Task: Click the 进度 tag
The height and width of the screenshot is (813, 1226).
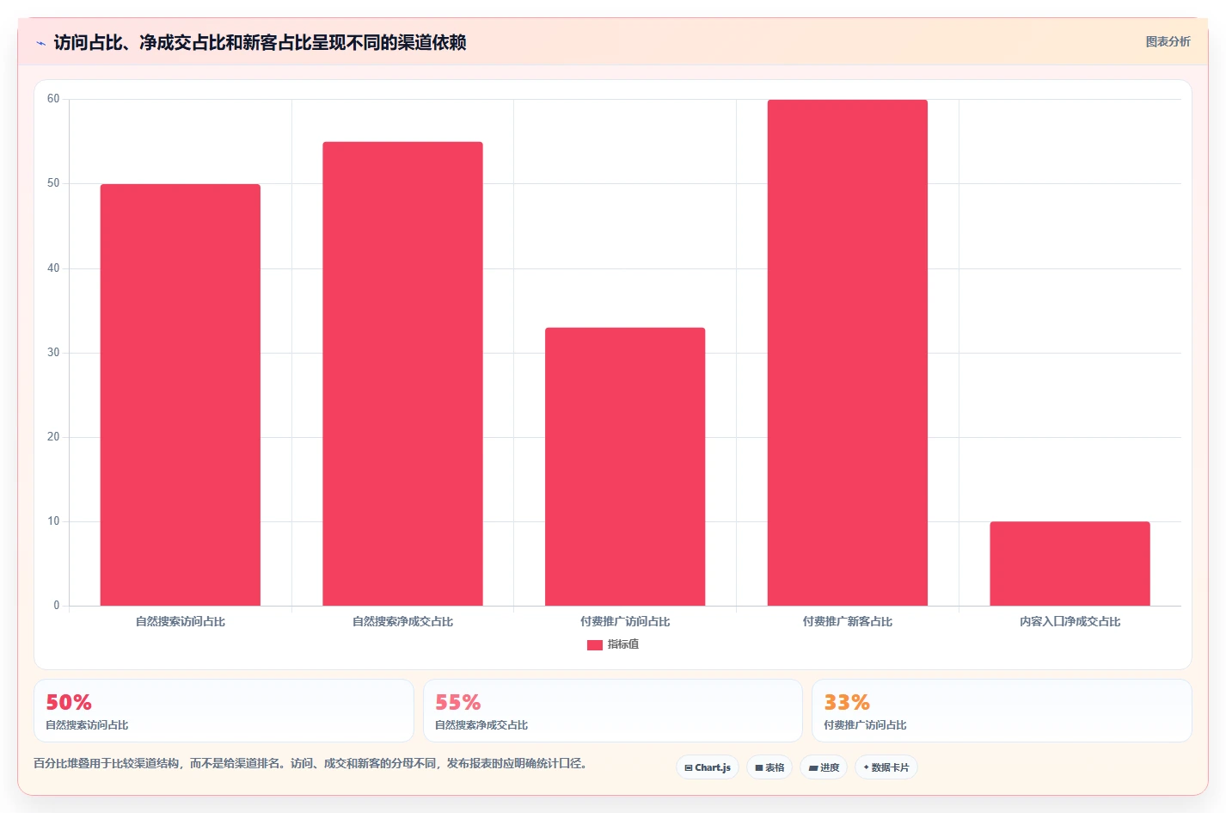Action: (x=824, y=767)
